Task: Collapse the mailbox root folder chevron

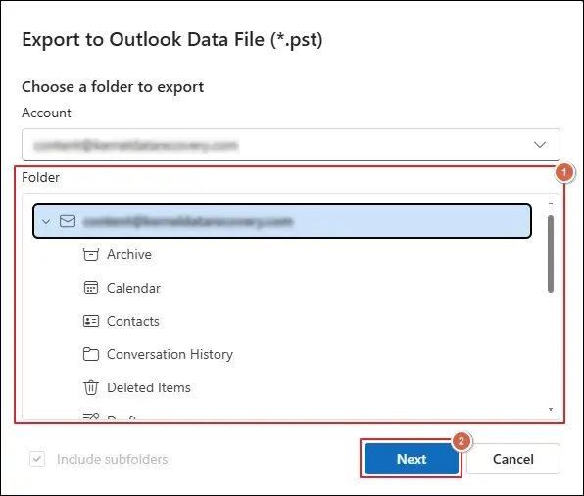Action: pos(46,222)
